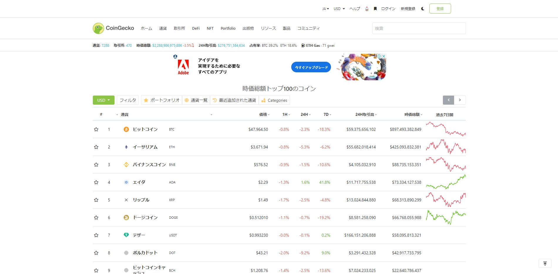
Task: Open コミュニティ menu
Action: tap(308, 29)
